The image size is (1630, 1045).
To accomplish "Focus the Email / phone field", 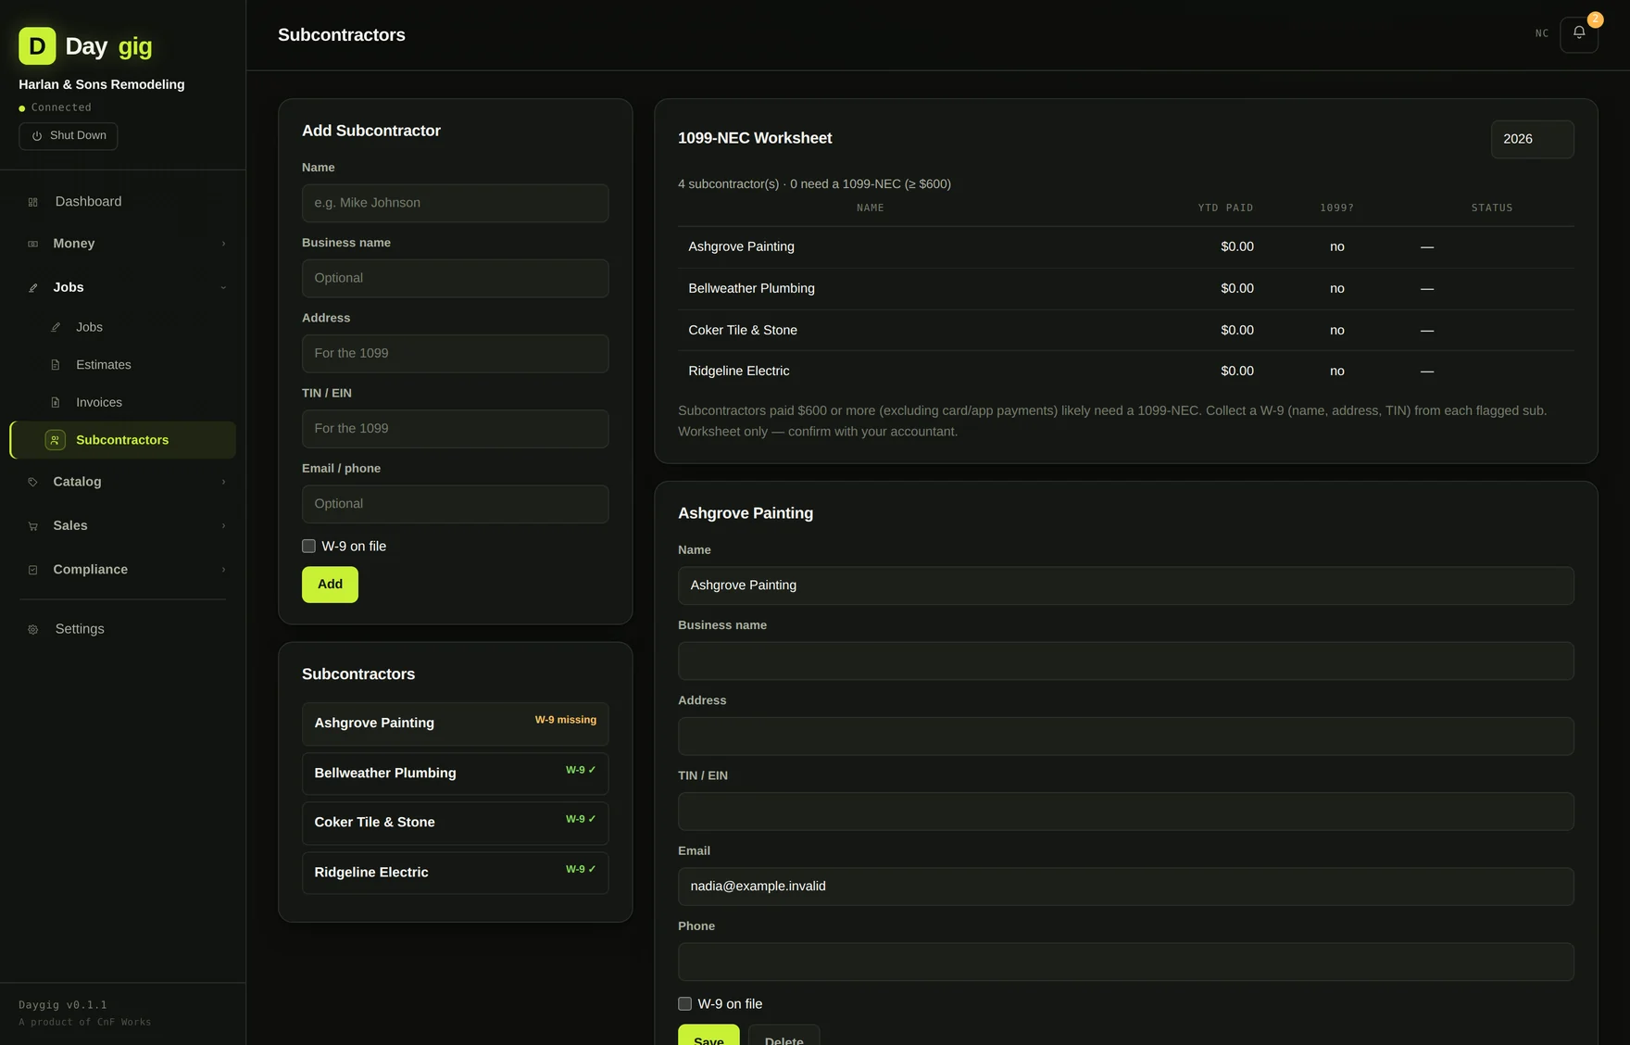I will coord(455,504).
